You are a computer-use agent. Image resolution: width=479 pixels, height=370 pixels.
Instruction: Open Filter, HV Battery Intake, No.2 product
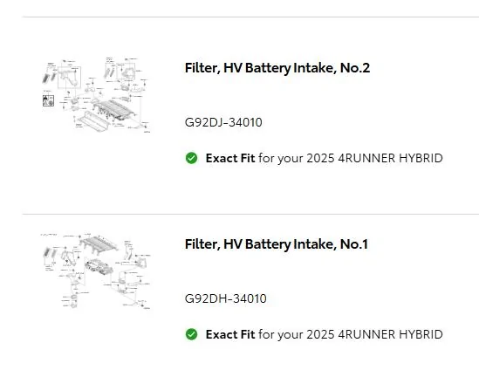(277, 68)
